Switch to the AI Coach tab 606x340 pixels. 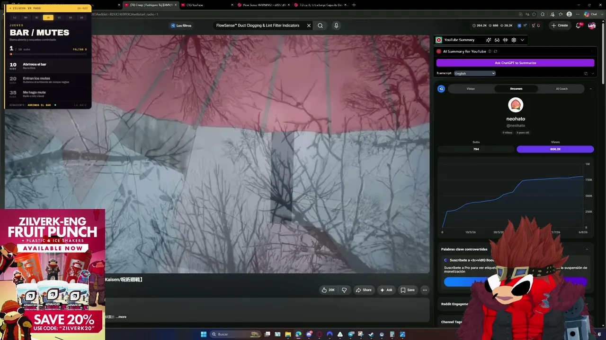tap(561, 89)
